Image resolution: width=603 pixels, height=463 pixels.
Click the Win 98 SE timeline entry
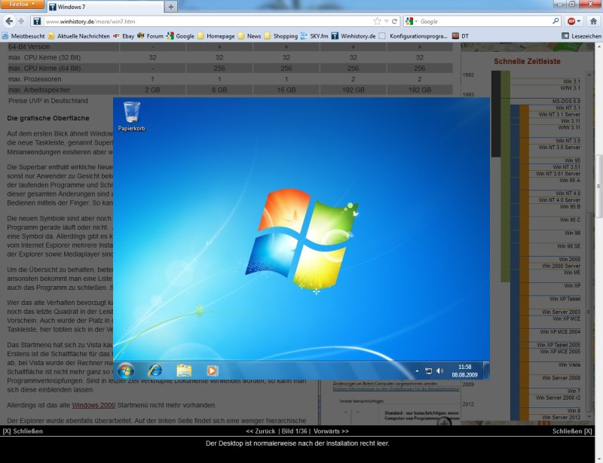[x=569, y=246]
